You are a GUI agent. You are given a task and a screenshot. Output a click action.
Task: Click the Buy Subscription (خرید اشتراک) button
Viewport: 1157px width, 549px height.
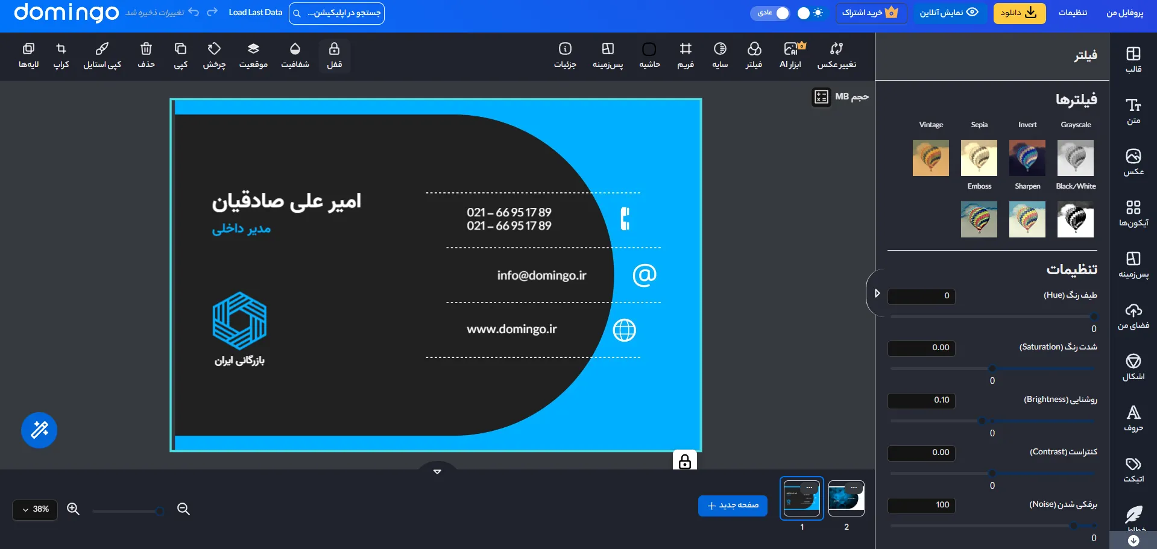pos(871,13)
